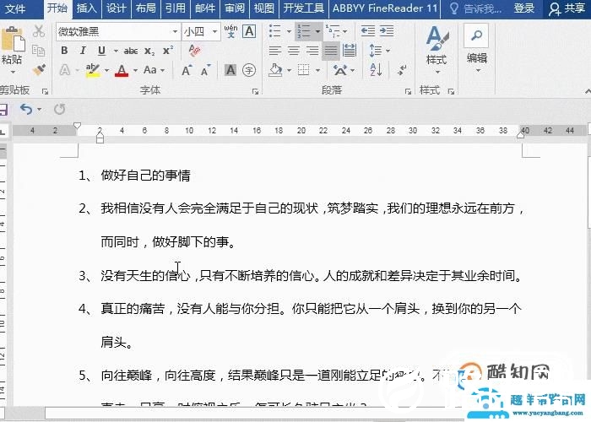Expand the borders dropdown arrow
This screenshot has width=591, height=422.
317,70
